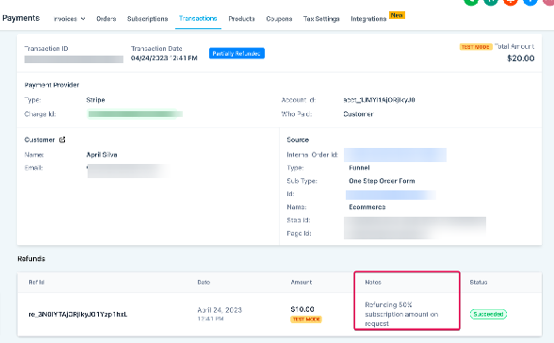This screenshot has height=343, width=554.
Task: Click the Succeeded status badge
Action: [488, 314]
